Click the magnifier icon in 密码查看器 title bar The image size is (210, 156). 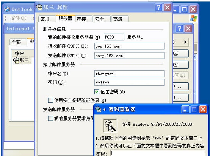(x=98, y=109)
